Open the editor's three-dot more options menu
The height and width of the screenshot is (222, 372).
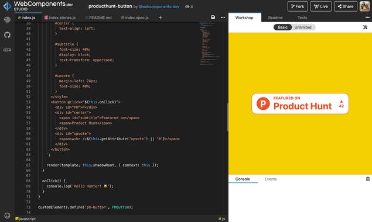point(223,18)
